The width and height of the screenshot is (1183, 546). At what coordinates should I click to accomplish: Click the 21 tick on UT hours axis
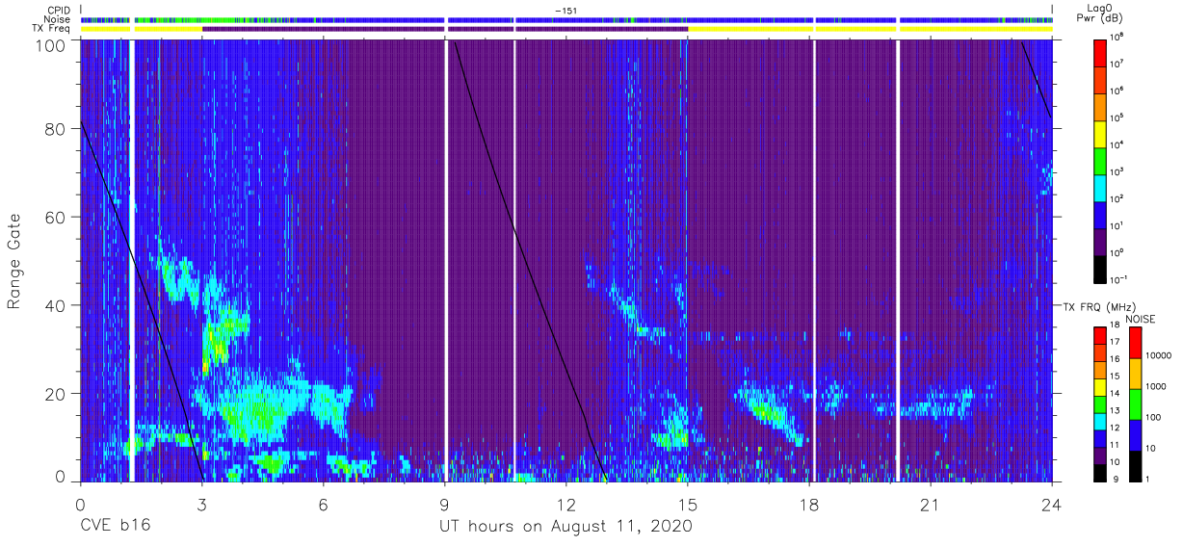coord(931,505)
